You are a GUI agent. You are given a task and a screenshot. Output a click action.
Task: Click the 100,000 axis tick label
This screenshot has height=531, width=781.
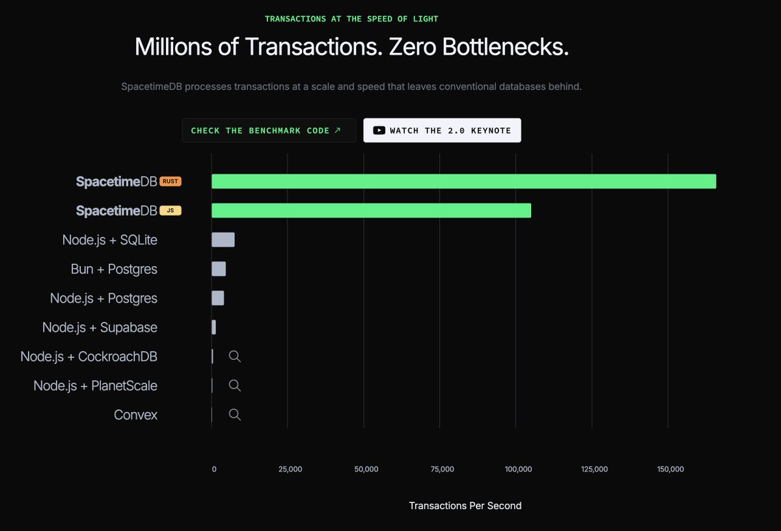[x=518, y=469]
